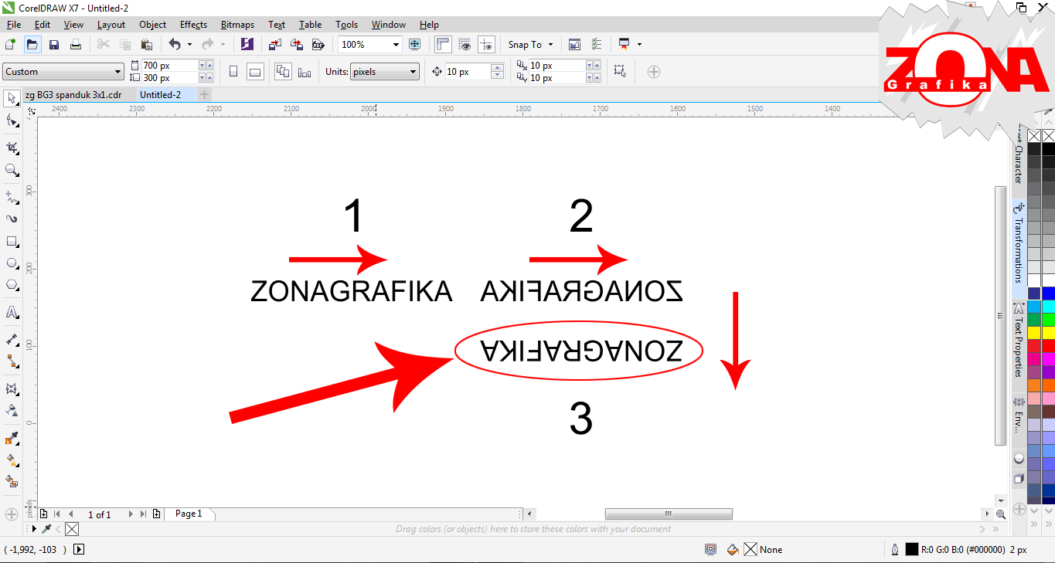The width and height of the screenshot is (1055, 563).
Task: Click the Paste clipboard icon
Action: tap(146, 44)
